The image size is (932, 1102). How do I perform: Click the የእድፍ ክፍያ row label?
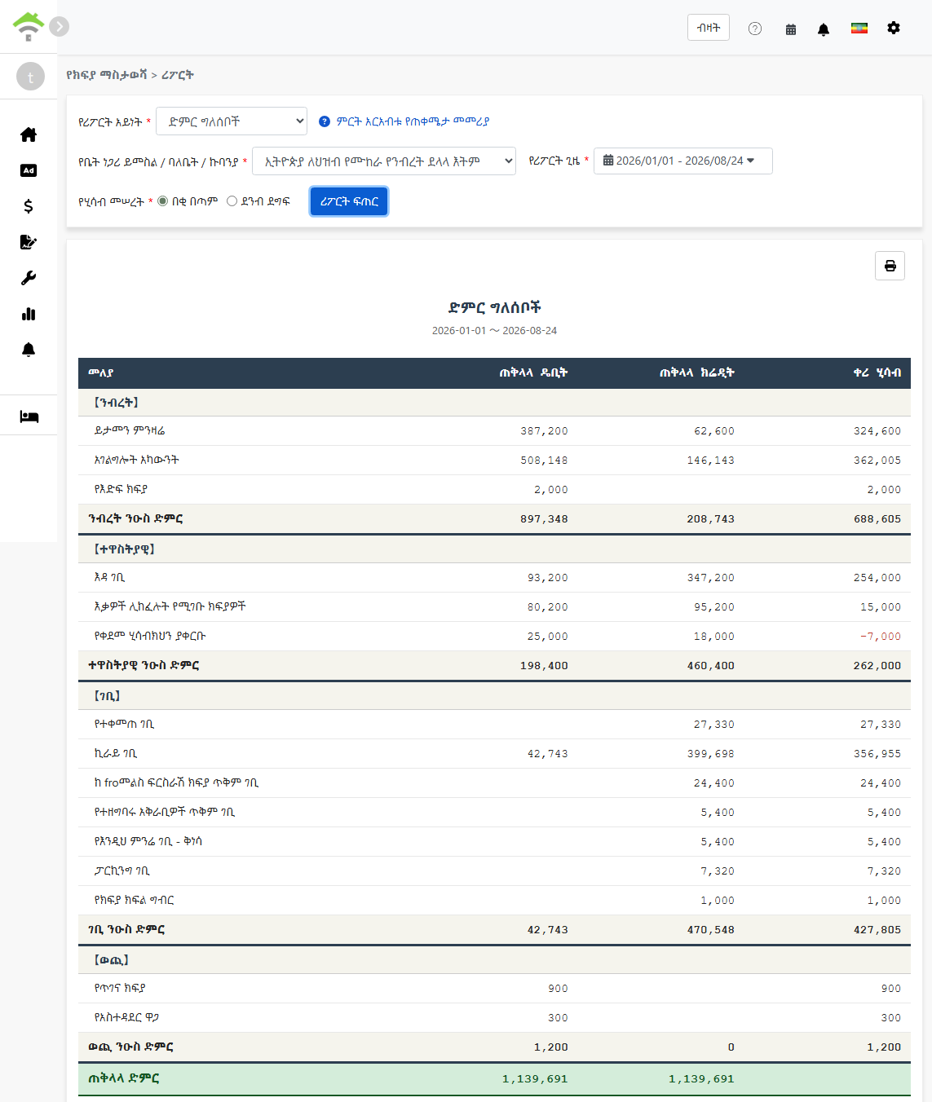[121, 490]
